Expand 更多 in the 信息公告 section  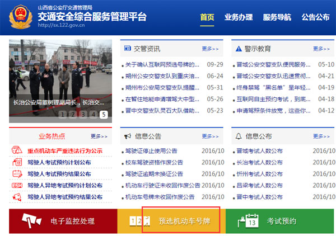[210, 136]
